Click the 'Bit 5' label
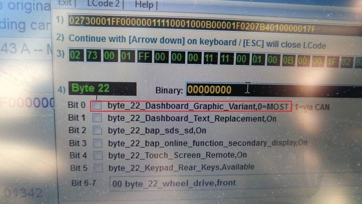The height and width of the screenshot is (204, 362). click(79, 168)
